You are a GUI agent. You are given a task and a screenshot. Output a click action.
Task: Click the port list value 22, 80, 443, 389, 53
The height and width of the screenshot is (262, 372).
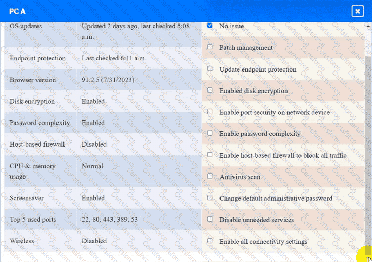110,220
